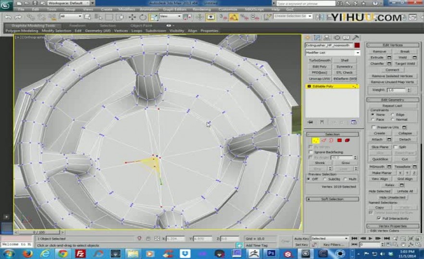
Task: Toggle Full Interactivity checkbox
Action: tap(379, 218)
